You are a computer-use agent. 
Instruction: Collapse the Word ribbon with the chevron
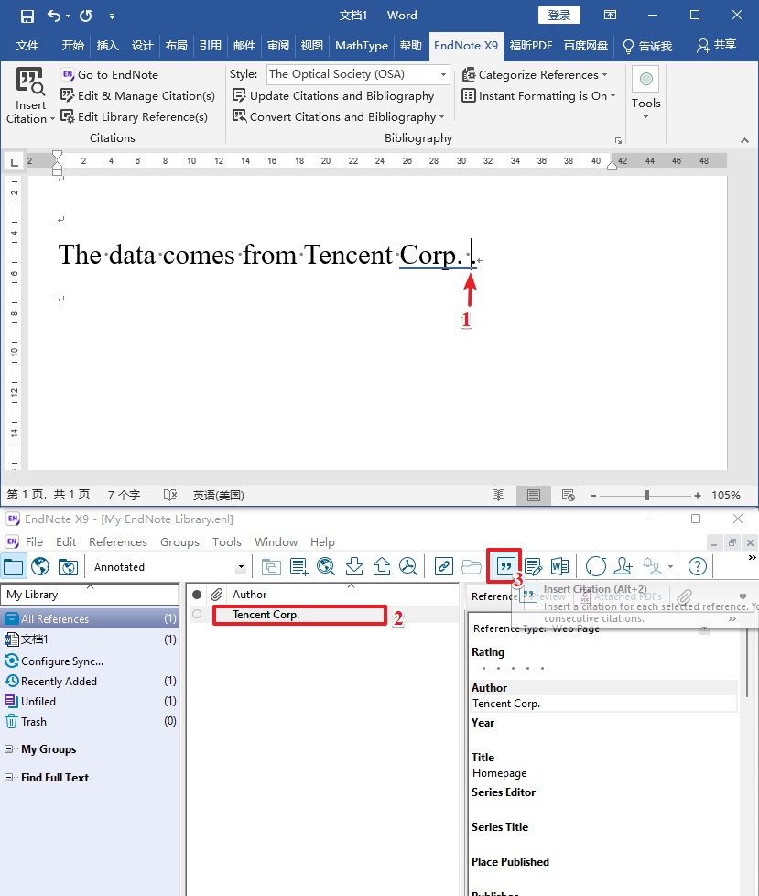pyautogui.click(x=744, y=140)
